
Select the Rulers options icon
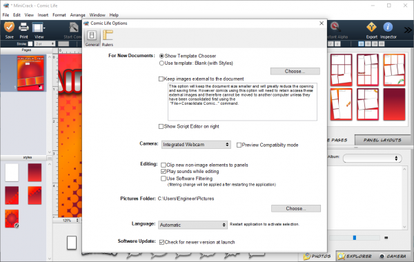tap(108, 38)
